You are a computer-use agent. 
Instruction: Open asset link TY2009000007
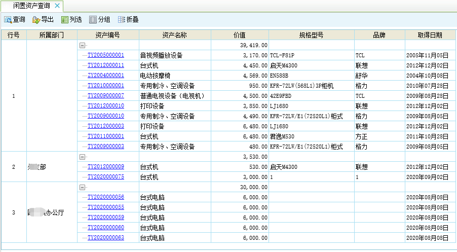105,96
